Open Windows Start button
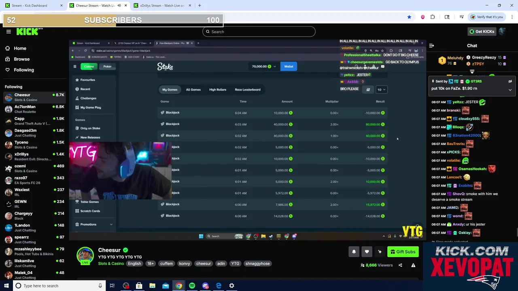The width and height of the screenshot is (518, 291). [x=6, y=286]
